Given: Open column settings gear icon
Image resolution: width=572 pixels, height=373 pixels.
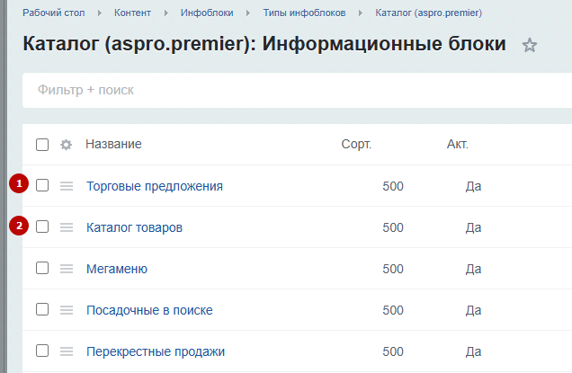Looking at the screenshot, I should [66, 145].
